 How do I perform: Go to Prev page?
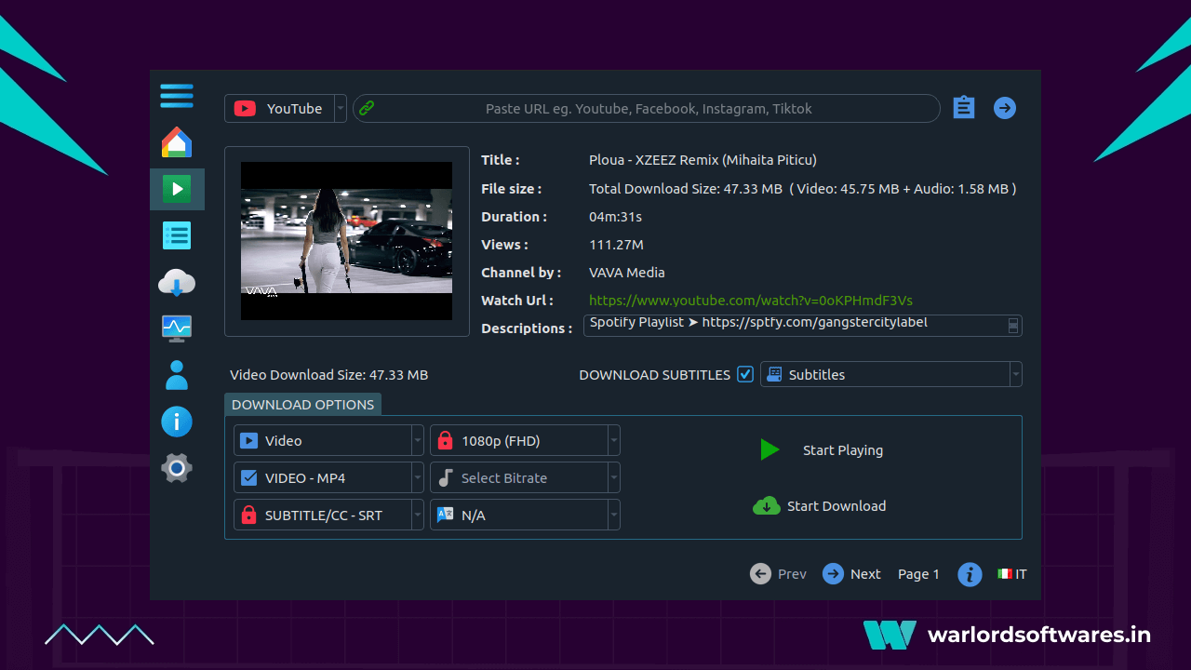(779, 574)
